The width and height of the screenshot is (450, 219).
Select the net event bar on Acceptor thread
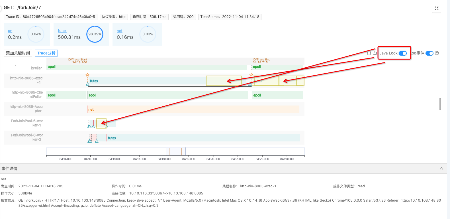tap(193, 109)
